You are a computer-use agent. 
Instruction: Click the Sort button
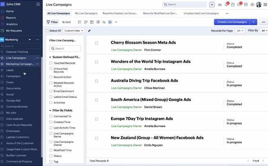click(x=66, y=22)
